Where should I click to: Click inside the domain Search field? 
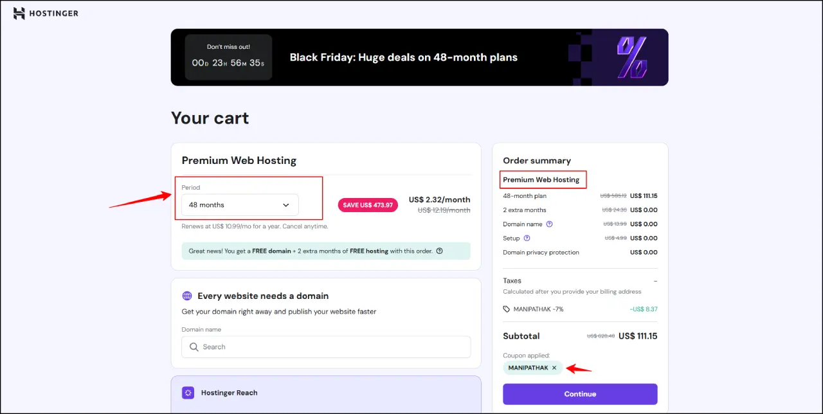click(326, 346)
